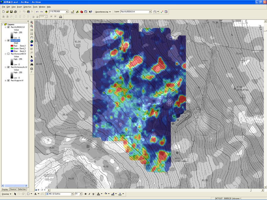Open the Drawing menu button
The width and height of the screenshot is (267, 200).
point(6,194)
